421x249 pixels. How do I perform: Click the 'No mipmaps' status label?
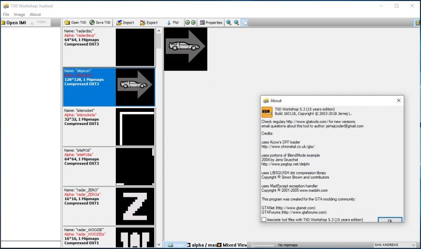pos(287,245)
